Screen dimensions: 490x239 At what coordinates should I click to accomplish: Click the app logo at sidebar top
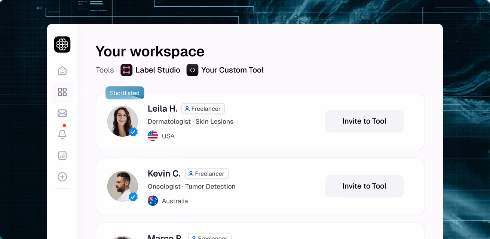point(62,44)
